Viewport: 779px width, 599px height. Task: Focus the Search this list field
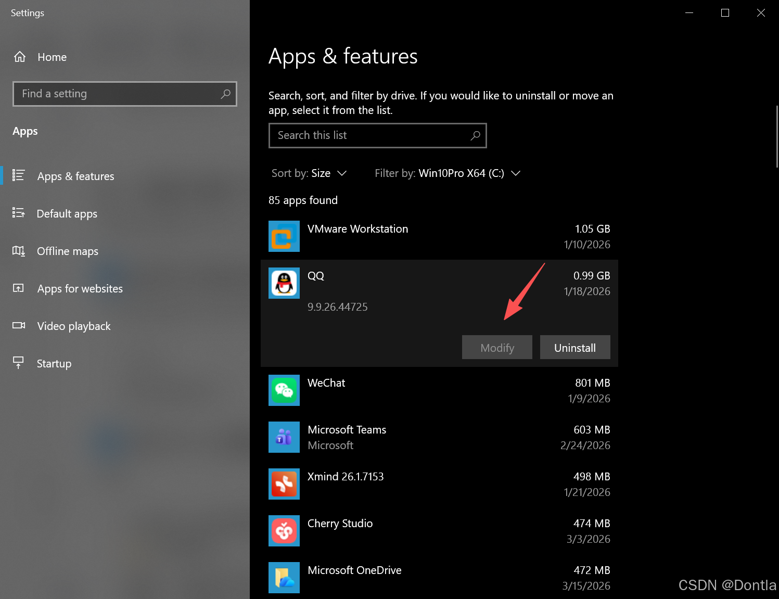pyautogui.click(x=378, y=135)
